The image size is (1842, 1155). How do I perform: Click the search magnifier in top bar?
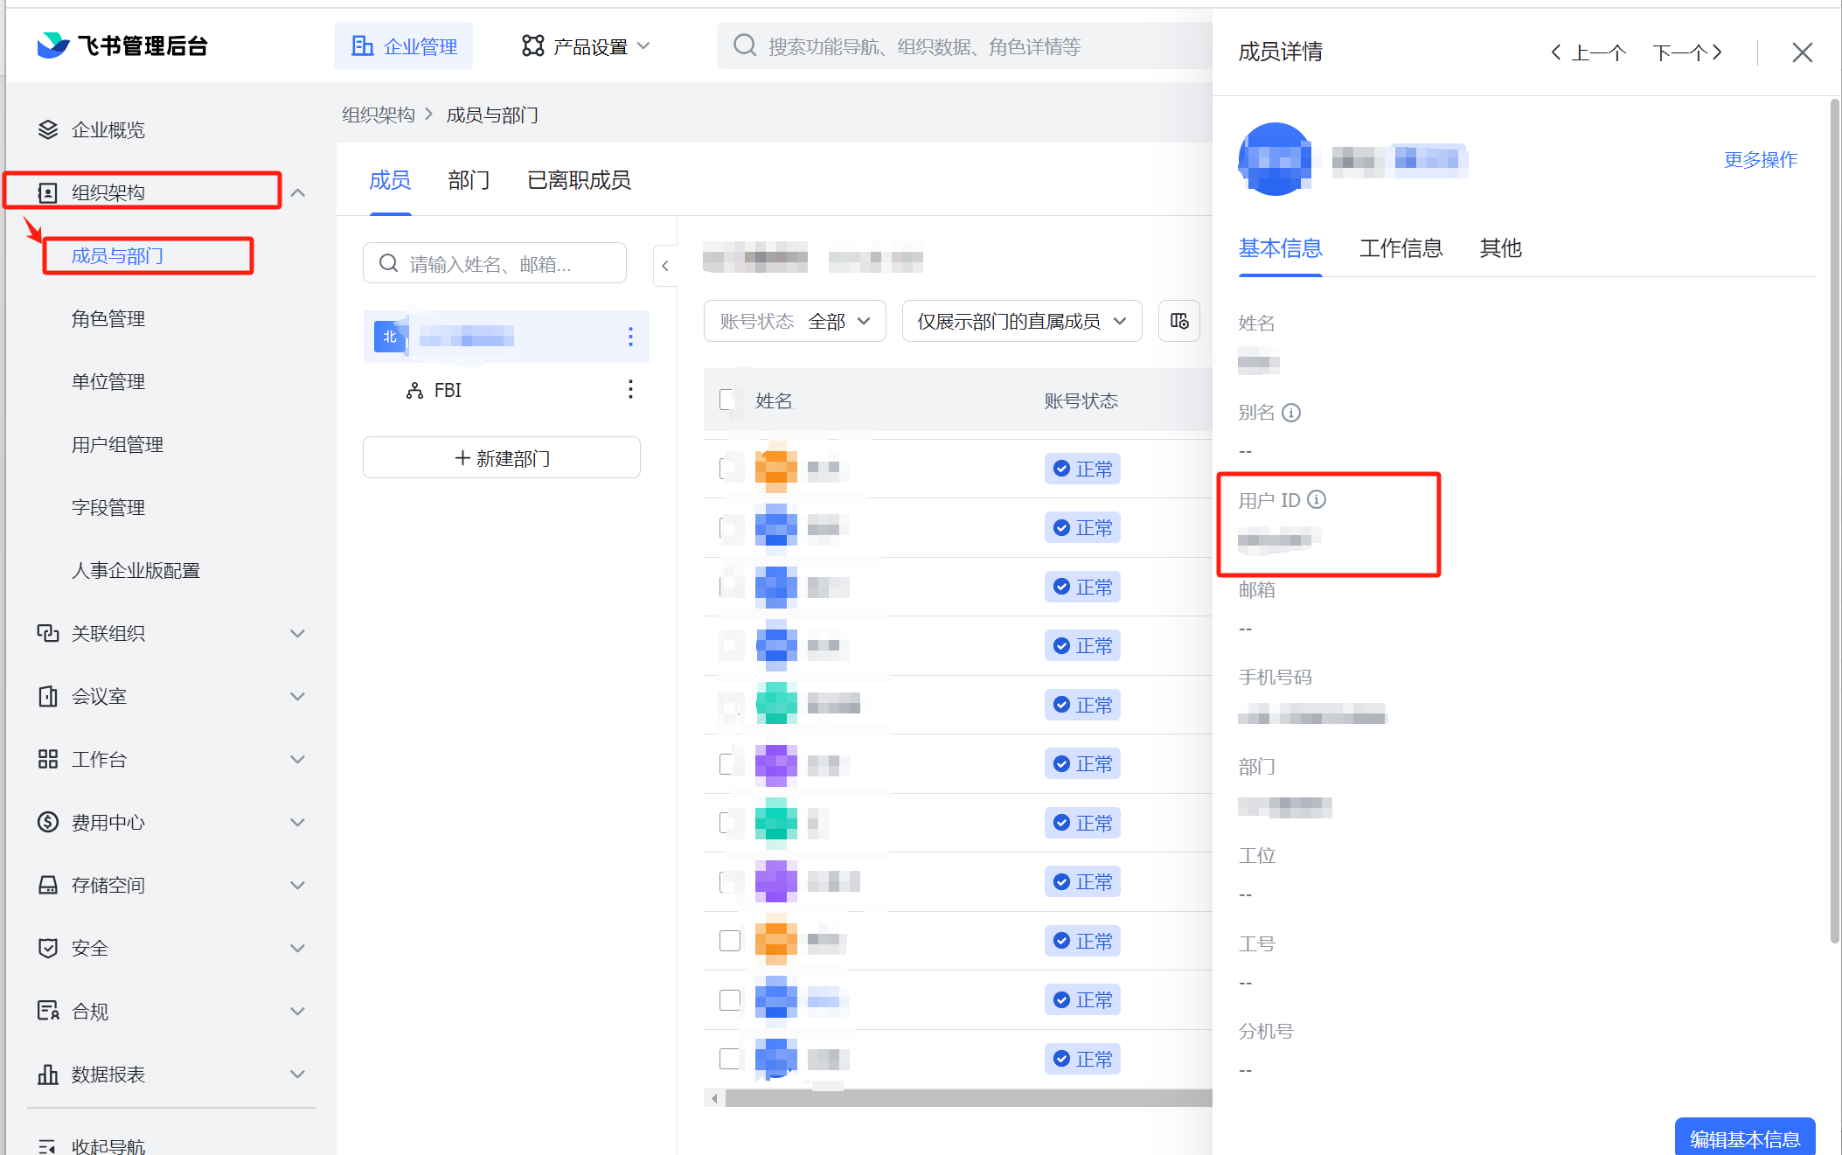(x=744, y=45)
